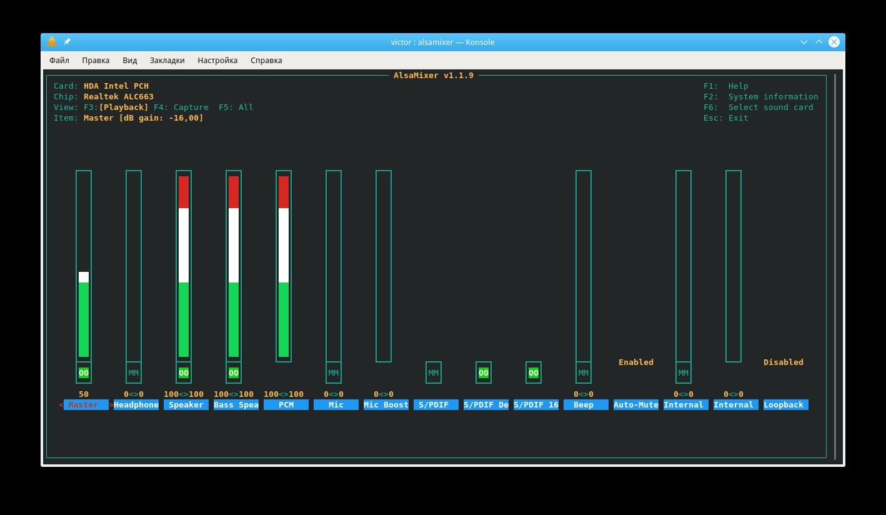
Task: Open the Закладки menu
Action: [x=167, y=61]
